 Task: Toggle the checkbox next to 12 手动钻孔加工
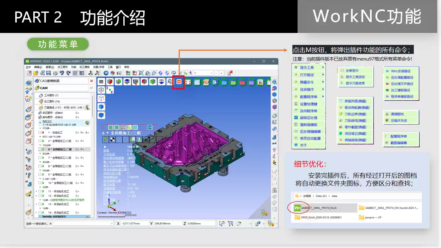tap(40, 196)
